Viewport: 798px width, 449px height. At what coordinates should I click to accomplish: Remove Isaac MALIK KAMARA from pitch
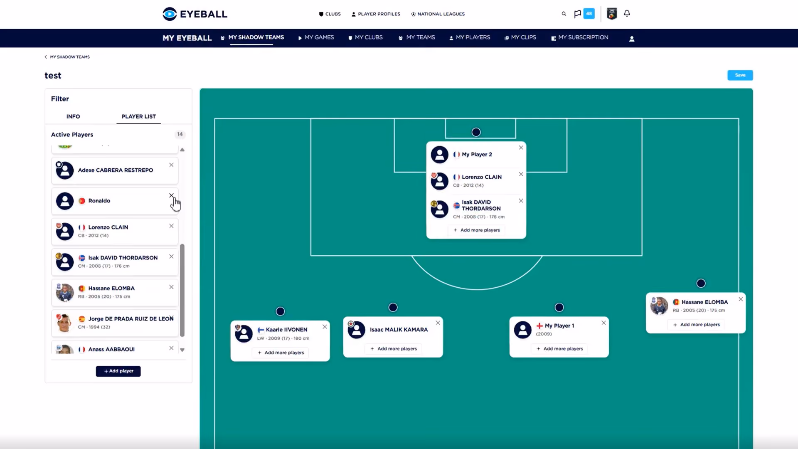point(438,323)
